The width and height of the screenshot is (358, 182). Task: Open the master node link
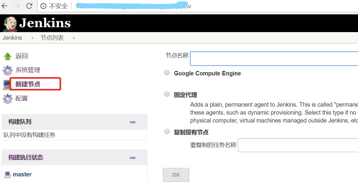(x=22, y=174)
